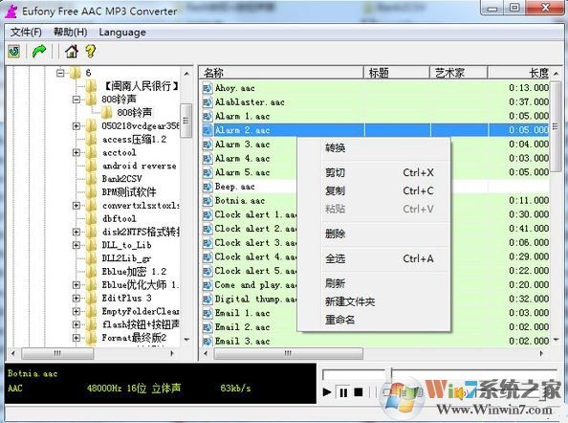Click the file icon beside Email 3.aac
This screenshot has width=568, height=423.
point(208,341)
